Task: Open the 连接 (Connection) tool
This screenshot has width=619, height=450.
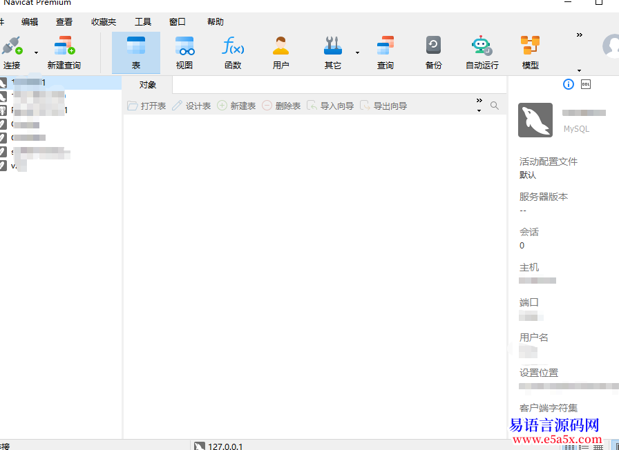Action: [x=12, y=52]
